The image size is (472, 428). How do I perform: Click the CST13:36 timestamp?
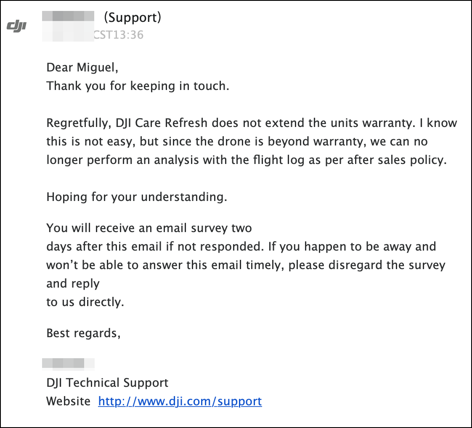tap(119, 35)
